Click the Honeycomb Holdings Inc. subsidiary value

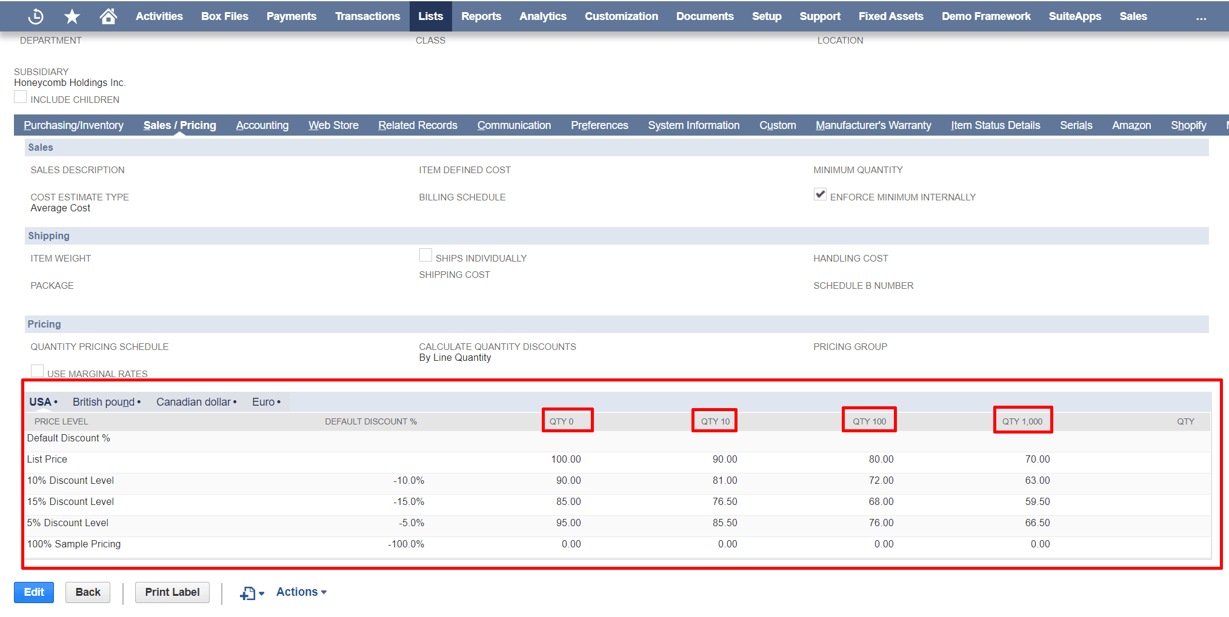[70, 83]
